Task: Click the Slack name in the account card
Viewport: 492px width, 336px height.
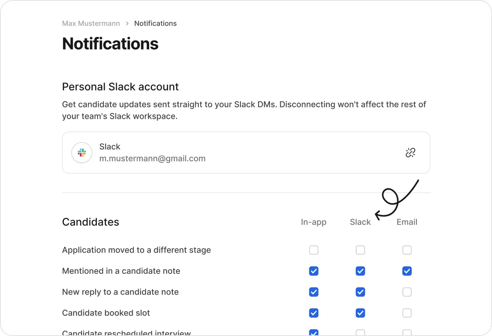Action: [110, 147]
